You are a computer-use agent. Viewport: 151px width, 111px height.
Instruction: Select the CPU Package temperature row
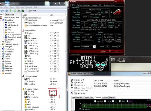pos(43,38)
